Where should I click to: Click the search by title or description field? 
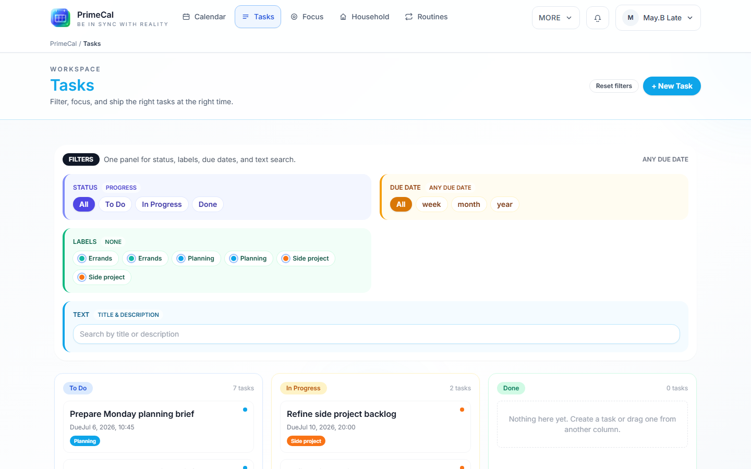pos(377,334)
